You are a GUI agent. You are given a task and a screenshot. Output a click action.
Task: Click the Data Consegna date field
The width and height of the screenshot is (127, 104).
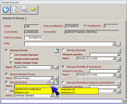33,38
